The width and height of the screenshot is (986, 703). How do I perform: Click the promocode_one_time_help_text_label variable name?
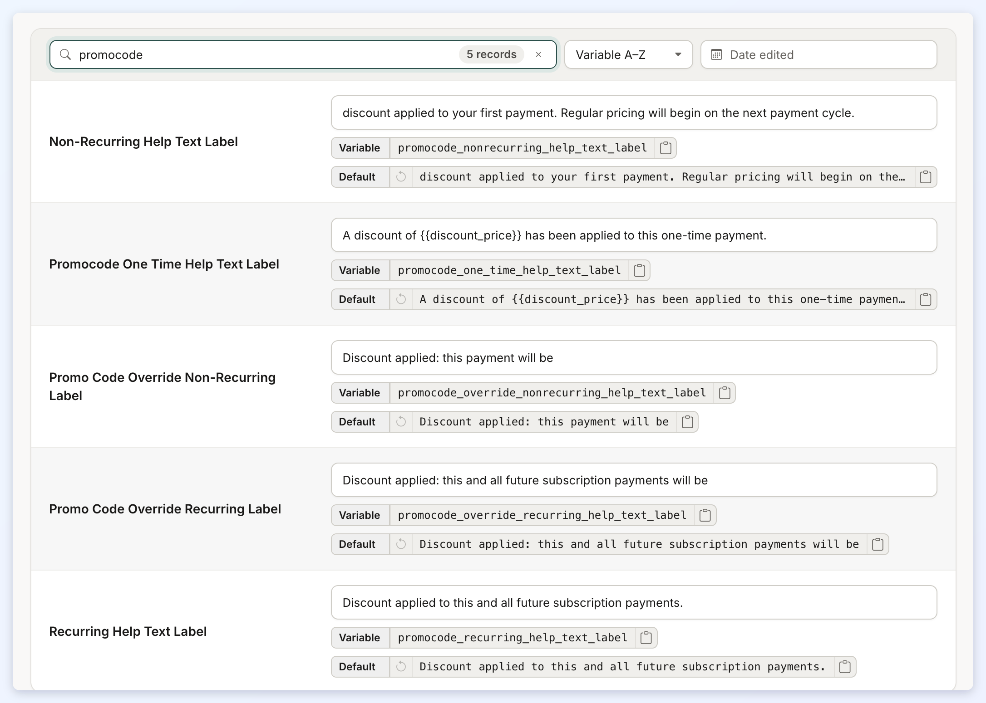coord(509,270)
